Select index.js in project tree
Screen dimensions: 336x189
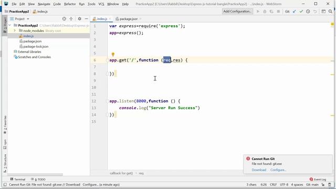(28, 36)
